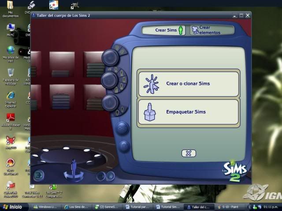Switch to Tutorial par... taskbar document
Viewport: 282px width, 211px height.
click(138, 207)
